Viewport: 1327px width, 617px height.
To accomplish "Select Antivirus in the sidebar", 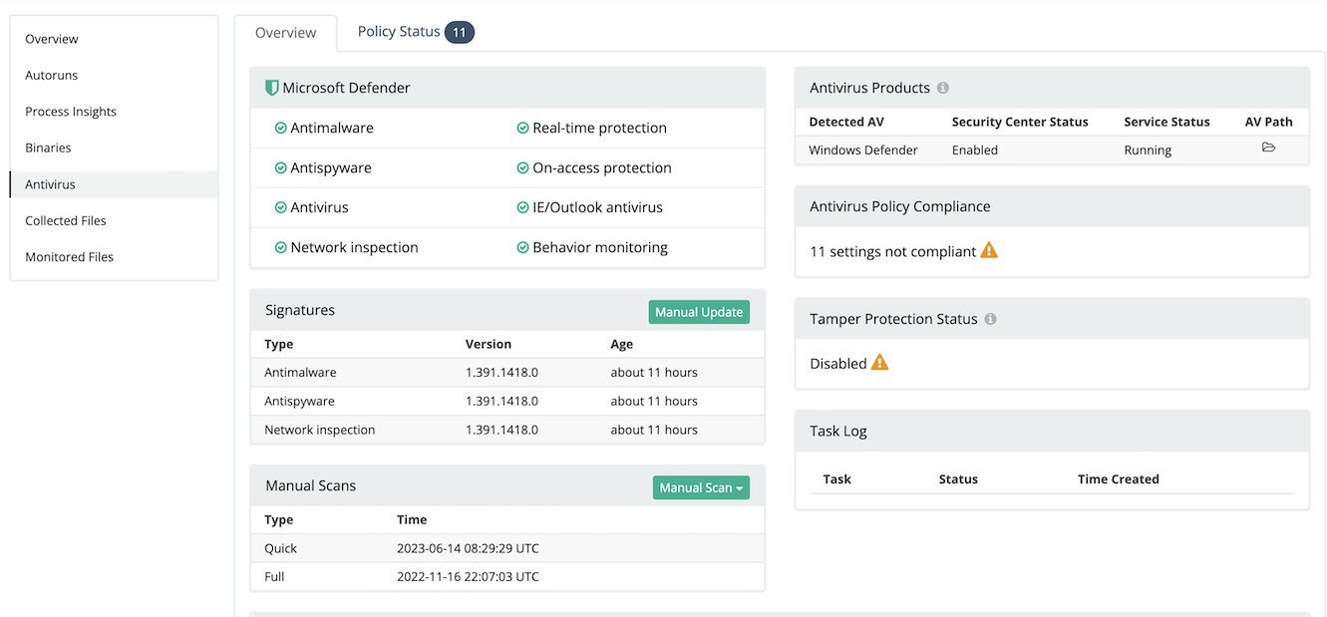I will point(114,184).
